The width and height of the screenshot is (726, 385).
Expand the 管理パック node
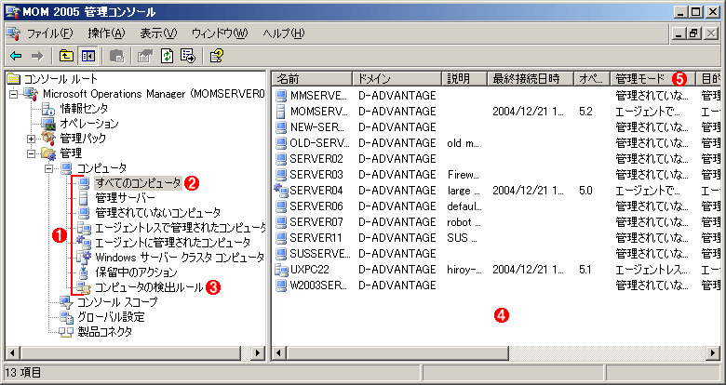click(x=31, y=139)
